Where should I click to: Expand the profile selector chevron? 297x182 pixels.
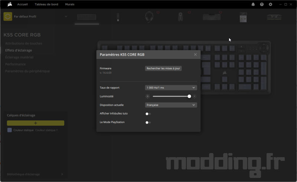(x=66, y=16)
